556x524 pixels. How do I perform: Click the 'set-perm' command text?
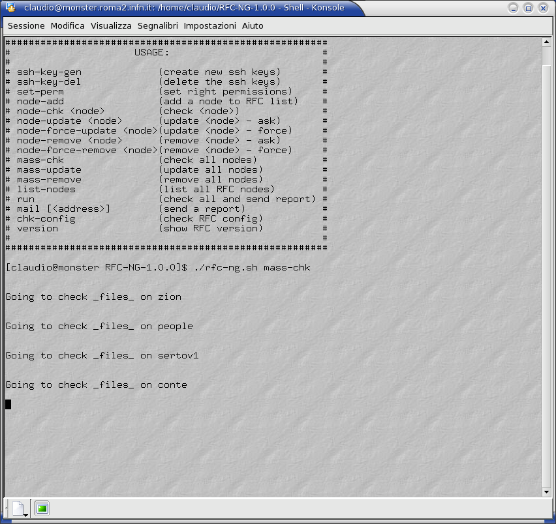(40, 92)
